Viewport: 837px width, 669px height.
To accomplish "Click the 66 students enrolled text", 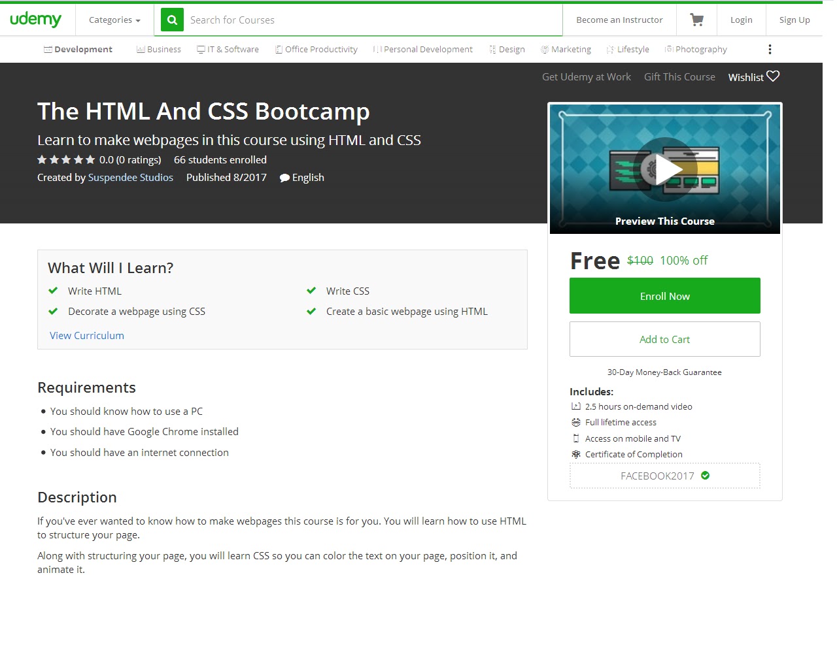I will coord(220,160).
